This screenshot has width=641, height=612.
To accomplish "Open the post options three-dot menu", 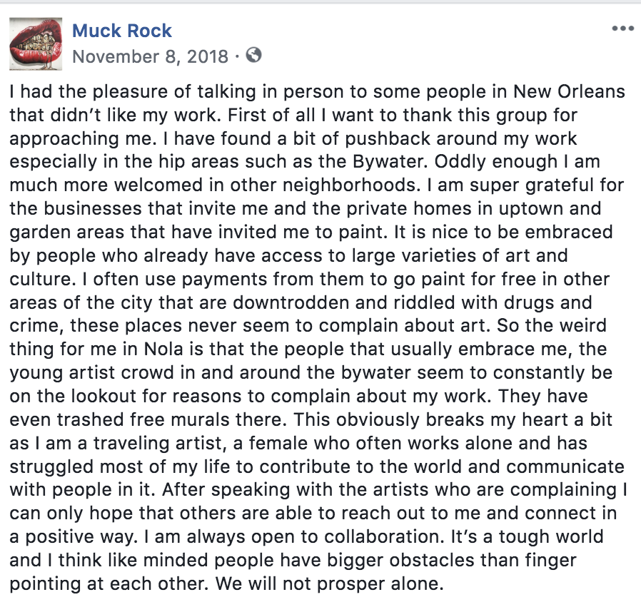I will [x=622, y=29].
